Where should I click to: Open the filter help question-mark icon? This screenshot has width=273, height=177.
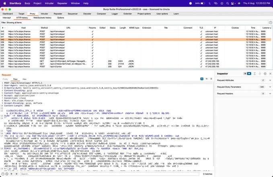[271, 22]
